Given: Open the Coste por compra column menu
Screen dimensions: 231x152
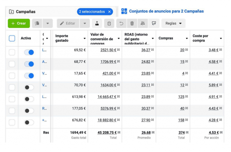Looking at the screenshot, I should tap(221, 39).
